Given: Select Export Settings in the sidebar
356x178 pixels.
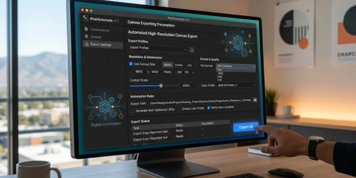Looking at the screenshot, I should click(x=103, y=45).
